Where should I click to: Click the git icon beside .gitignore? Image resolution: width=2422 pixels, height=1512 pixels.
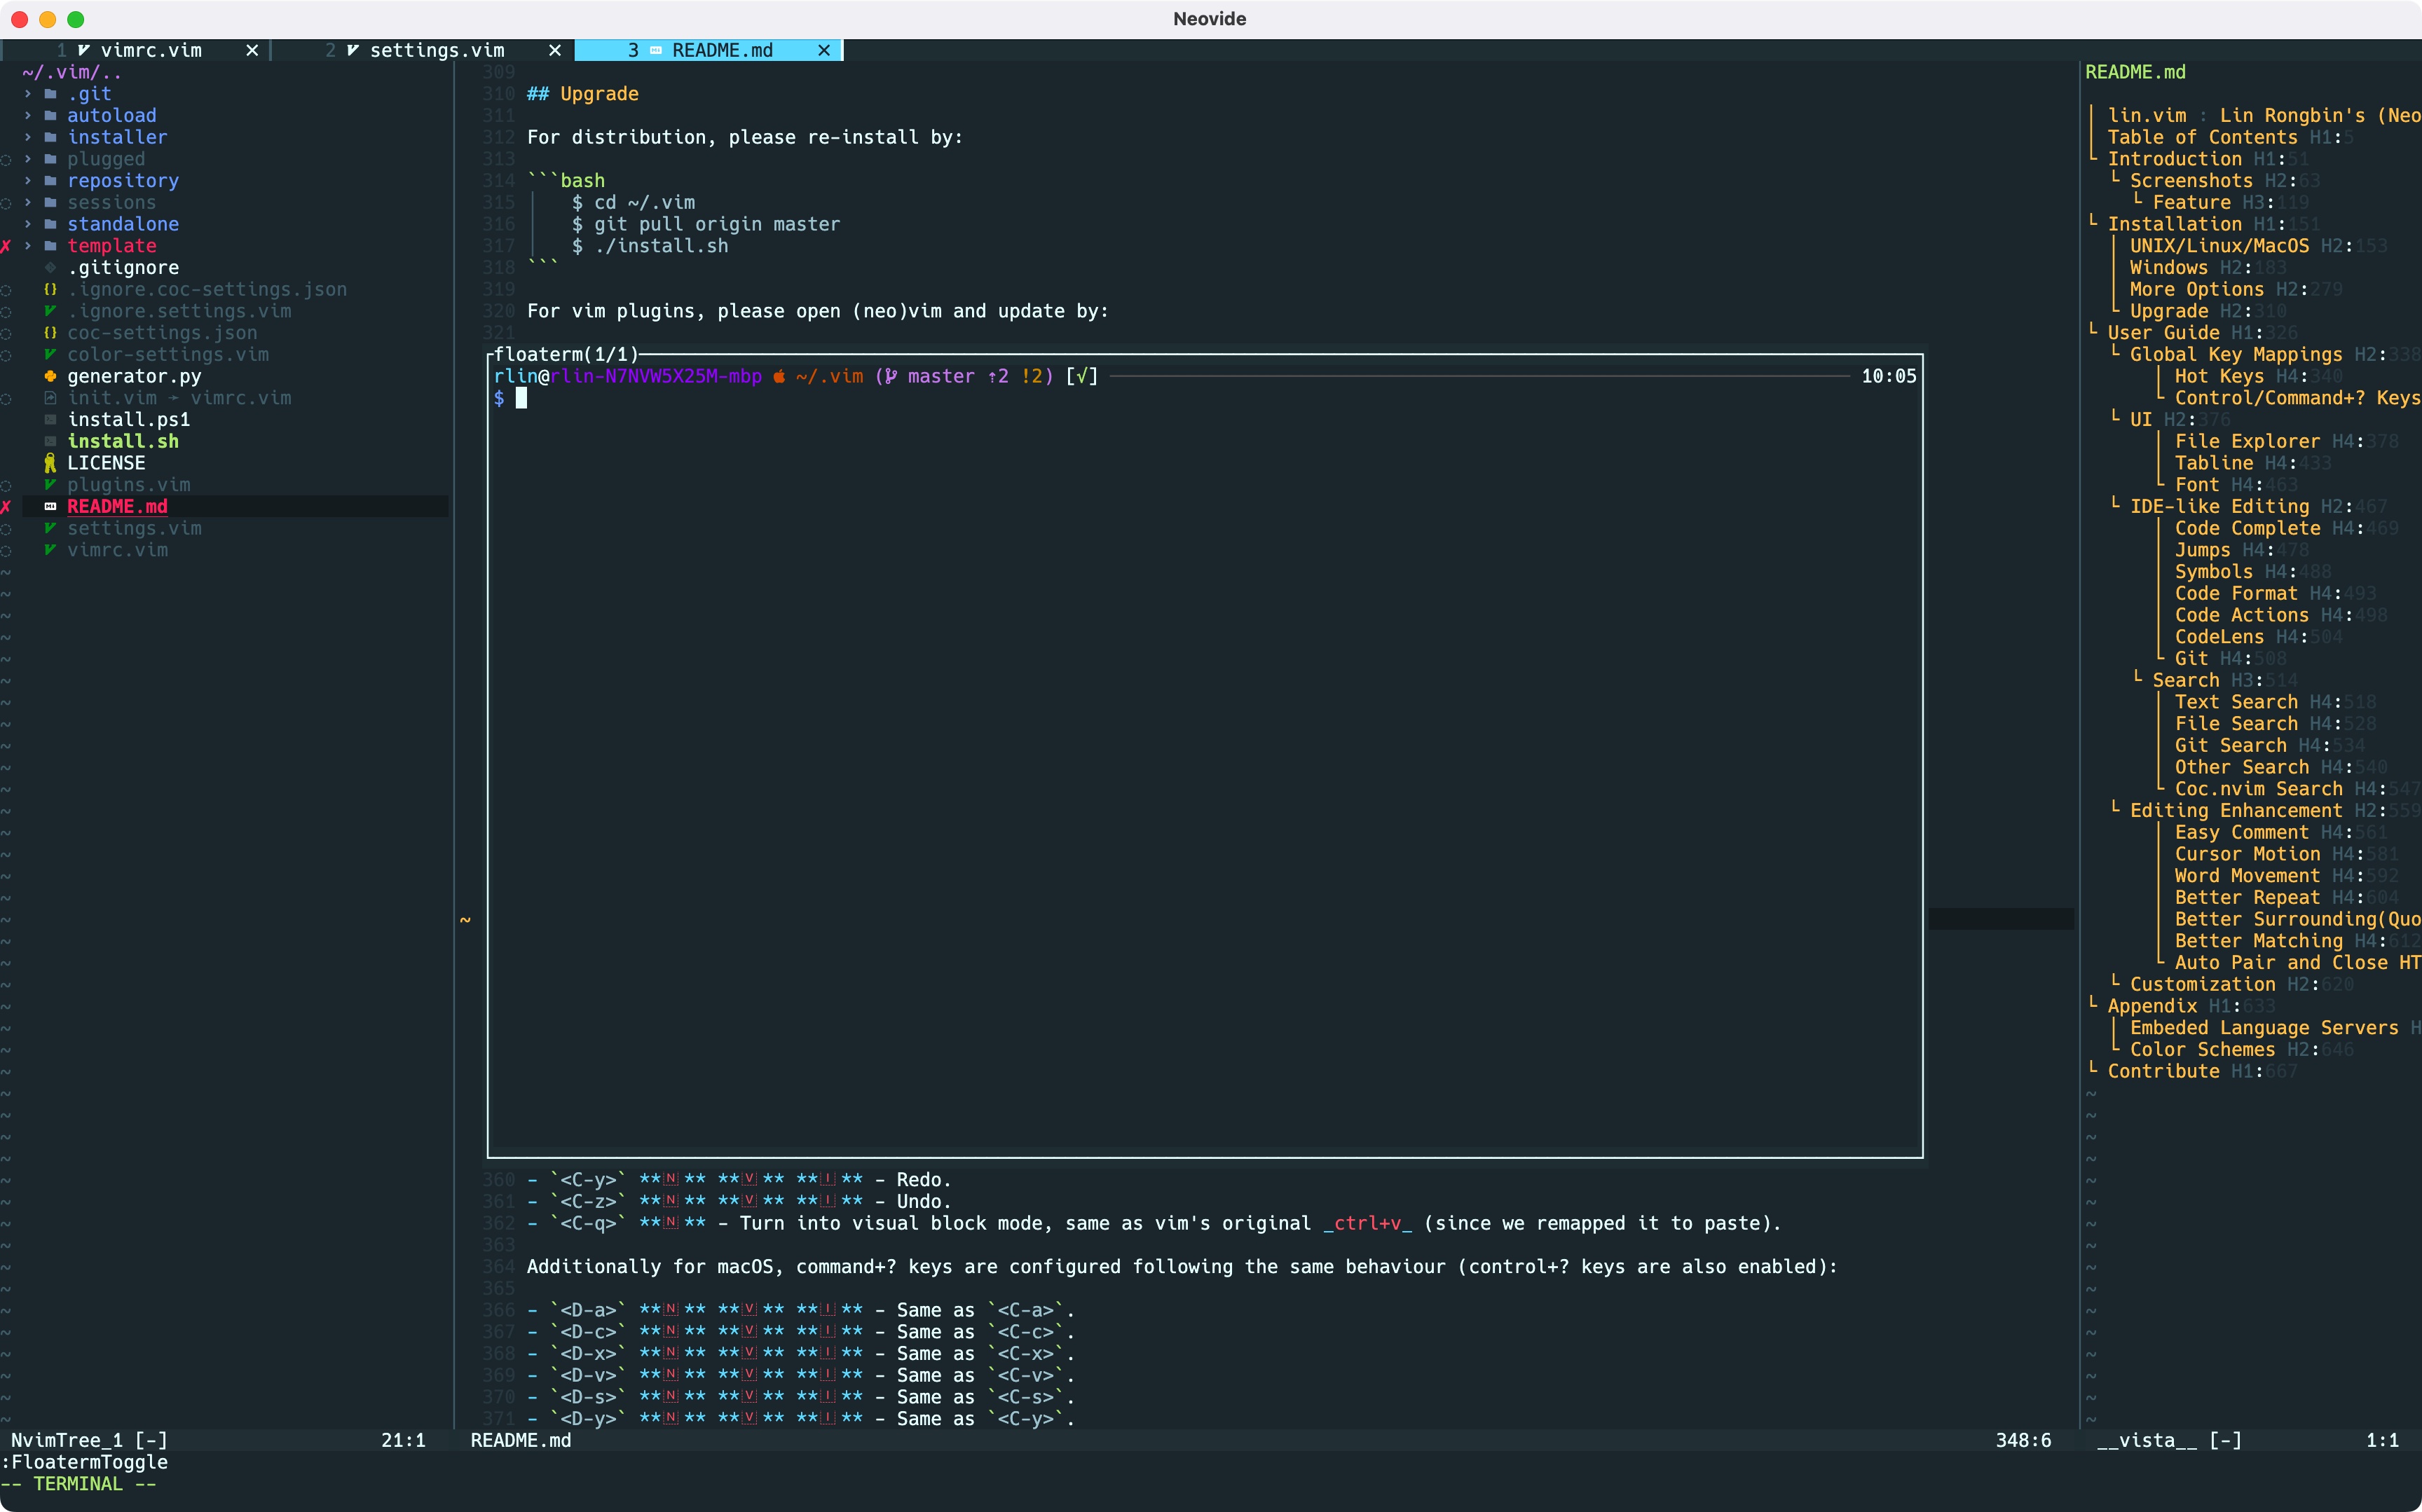click(50, 268)
